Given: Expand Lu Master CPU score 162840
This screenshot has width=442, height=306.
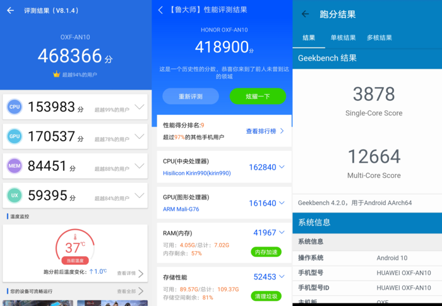Looking at the screenshot, I should 282,167.
